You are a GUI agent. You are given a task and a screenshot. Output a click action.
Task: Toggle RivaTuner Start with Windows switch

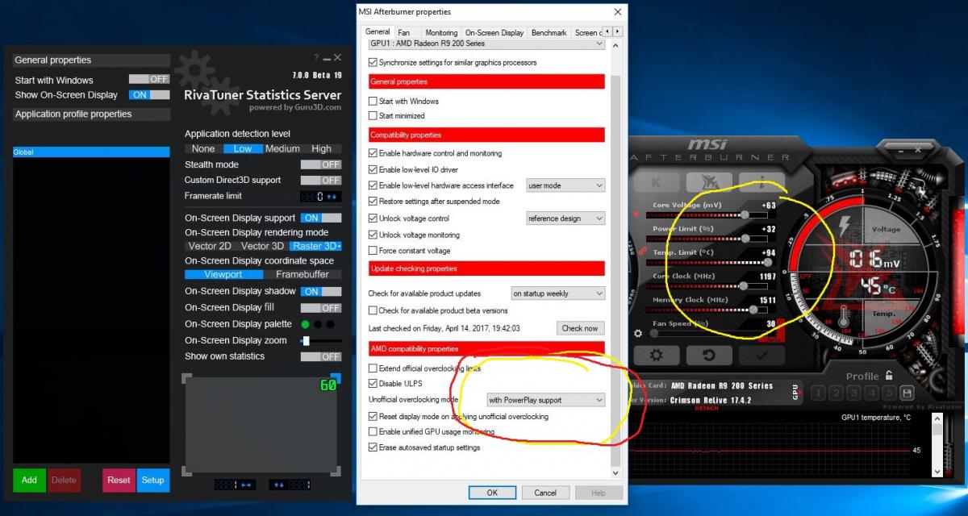(149, 79)
